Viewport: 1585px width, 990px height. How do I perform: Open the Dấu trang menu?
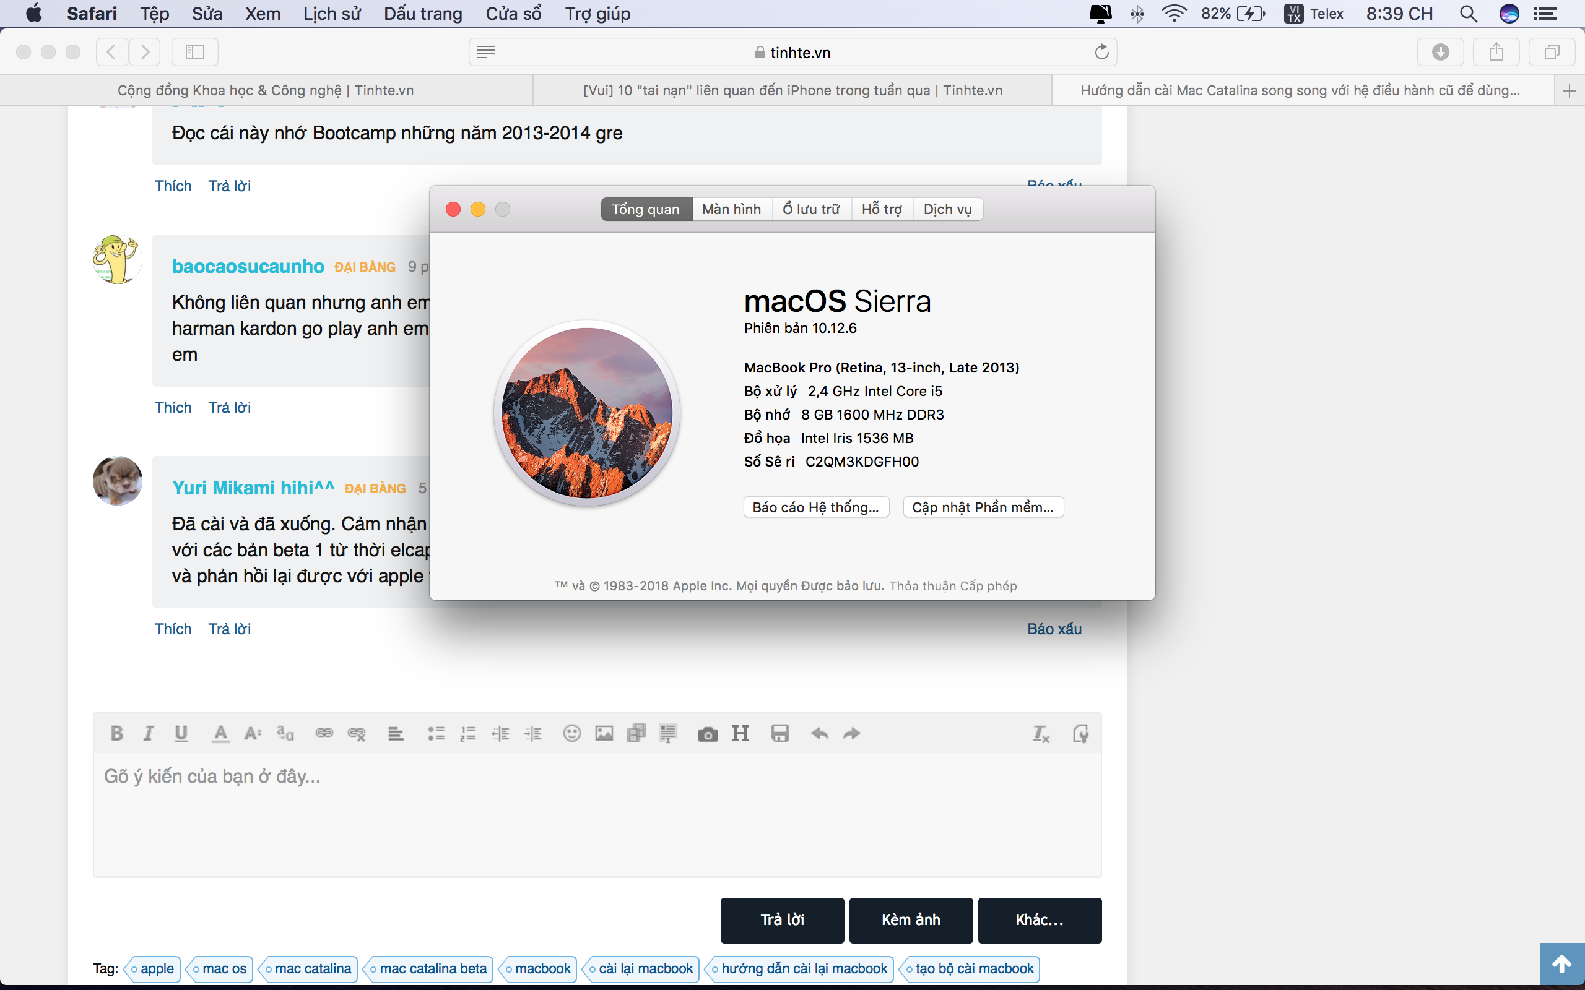tap(423, 14)
